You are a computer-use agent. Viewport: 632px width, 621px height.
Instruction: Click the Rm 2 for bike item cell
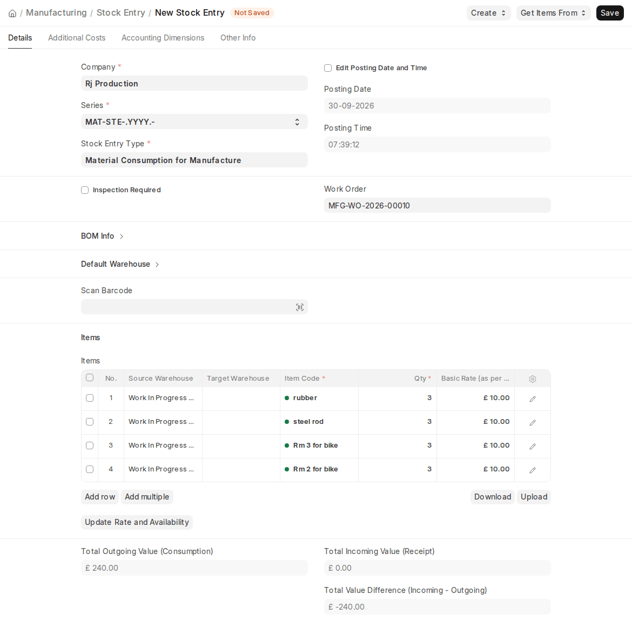click(319, 469)
